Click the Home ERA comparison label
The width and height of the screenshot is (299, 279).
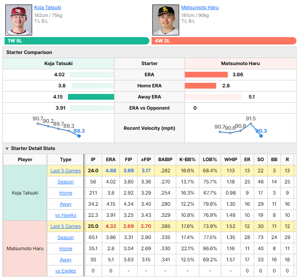(149, 86)
